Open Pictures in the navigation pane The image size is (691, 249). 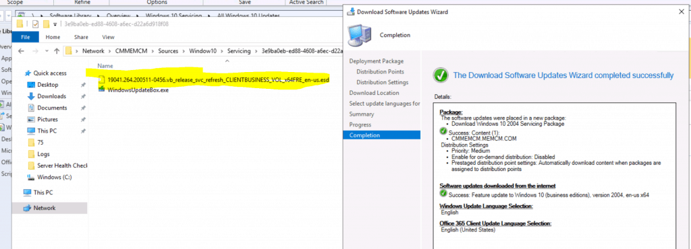pyautogui.click(x=47, y=119)
